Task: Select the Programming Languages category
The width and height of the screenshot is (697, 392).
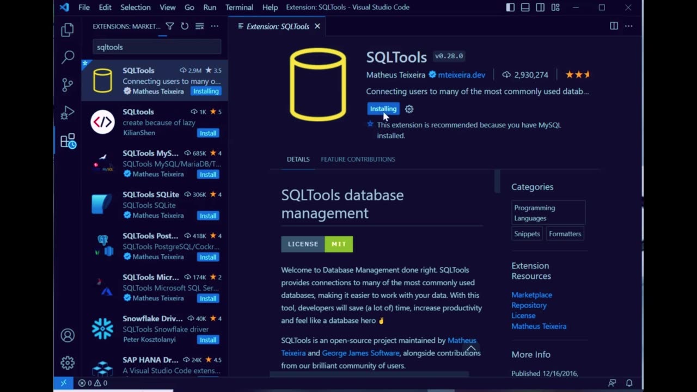Action: 549,213
